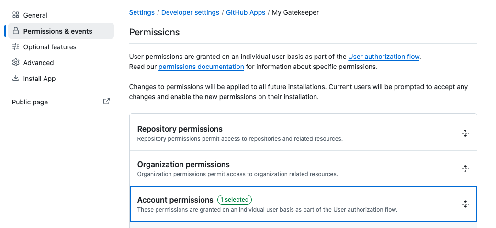Viewport: 496px width, 228px height.
Task: Click the sliders icon for Optional features
Action: [x=16, y=47]
